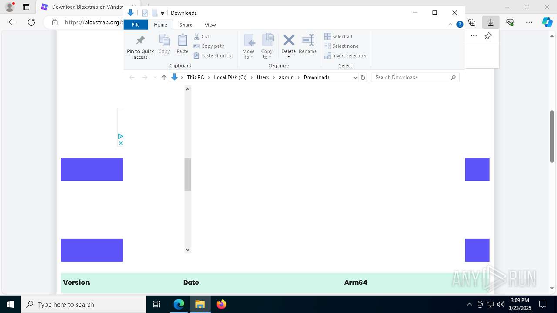Click Select all
Screen dimensions: 557x313
tap(338, 37)
